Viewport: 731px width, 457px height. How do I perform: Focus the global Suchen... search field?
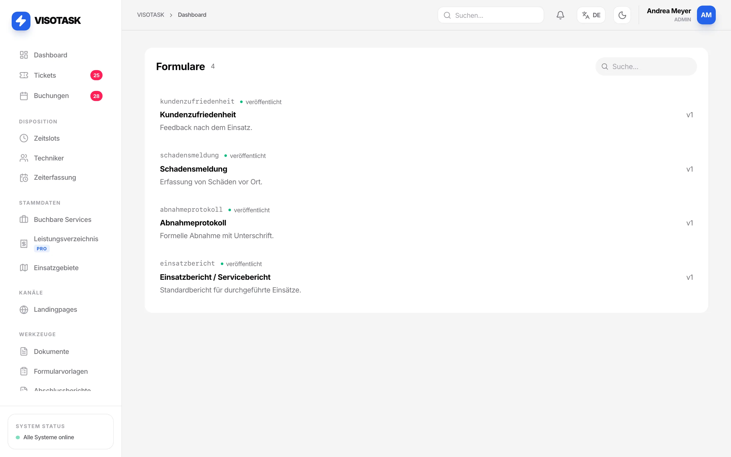491,15
